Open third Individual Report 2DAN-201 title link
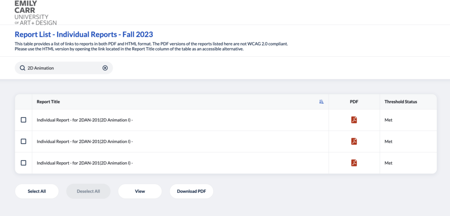 (85, 163)
